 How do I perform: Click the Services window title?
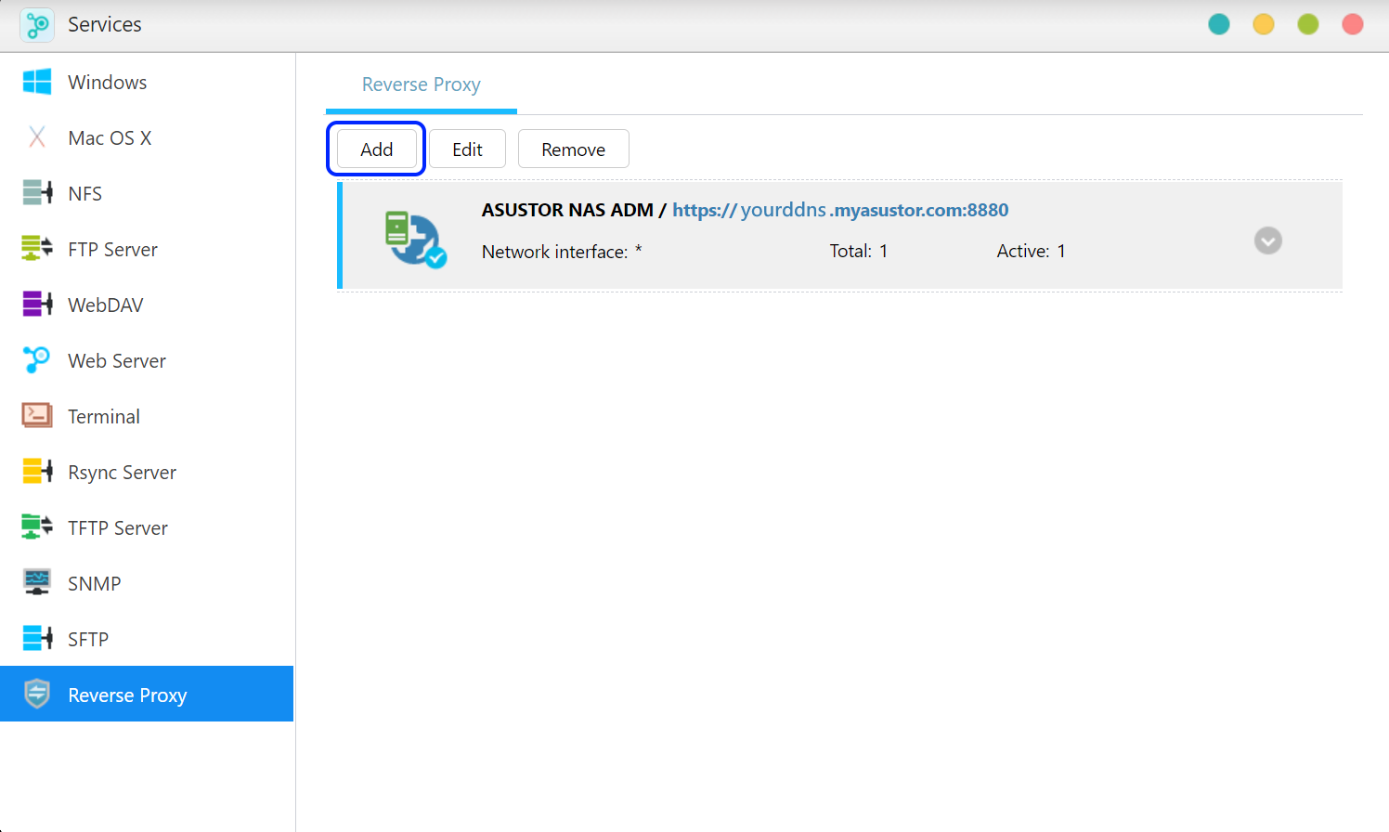coord(105,24)
